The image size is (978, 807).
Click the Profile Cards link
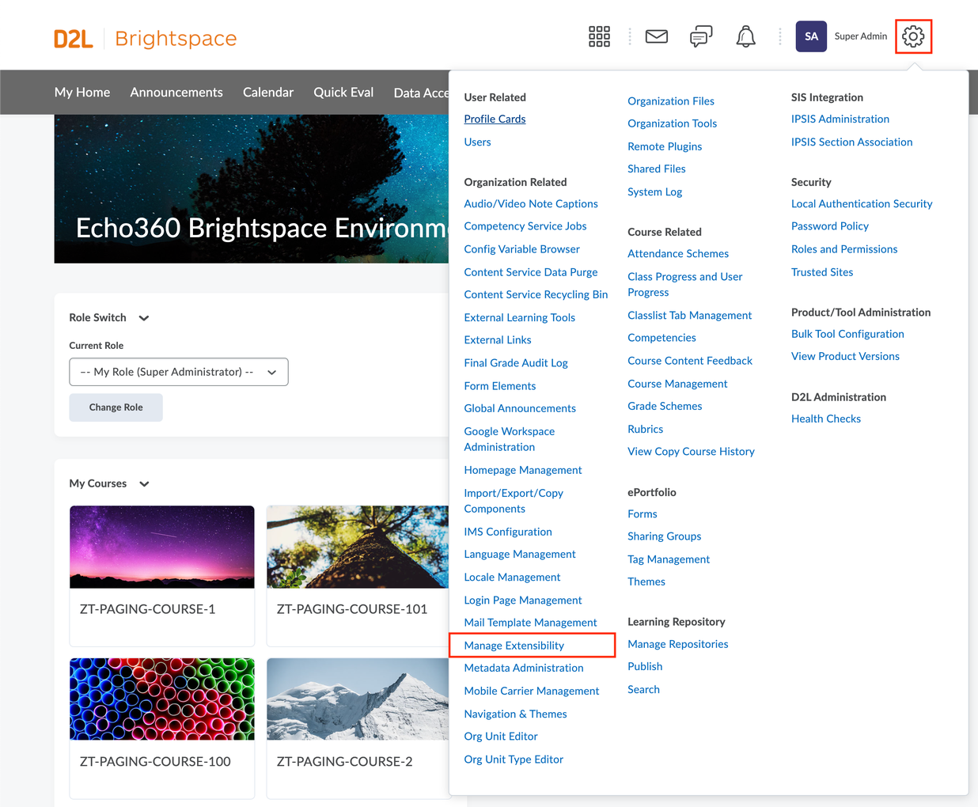tap(495, 119)
